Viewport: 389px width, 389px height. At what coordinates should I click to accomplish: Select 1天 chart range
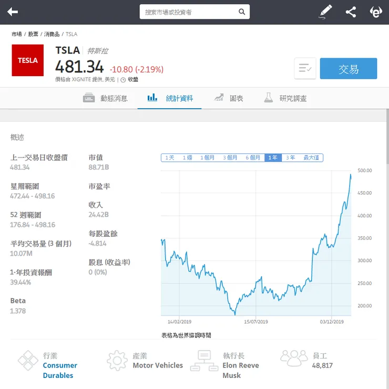(170, 158)
